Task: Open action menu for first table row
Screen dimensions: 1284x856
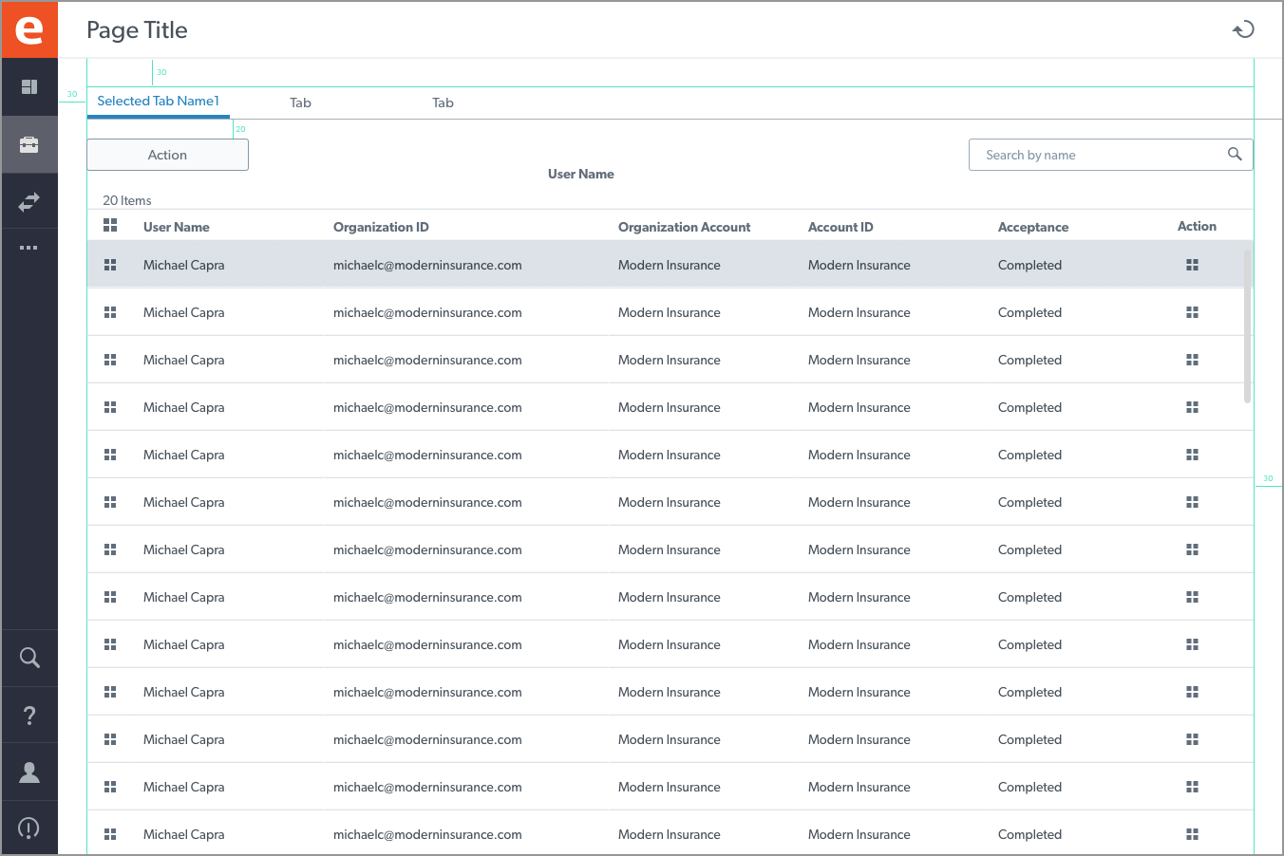Action: coord(1192,265)
